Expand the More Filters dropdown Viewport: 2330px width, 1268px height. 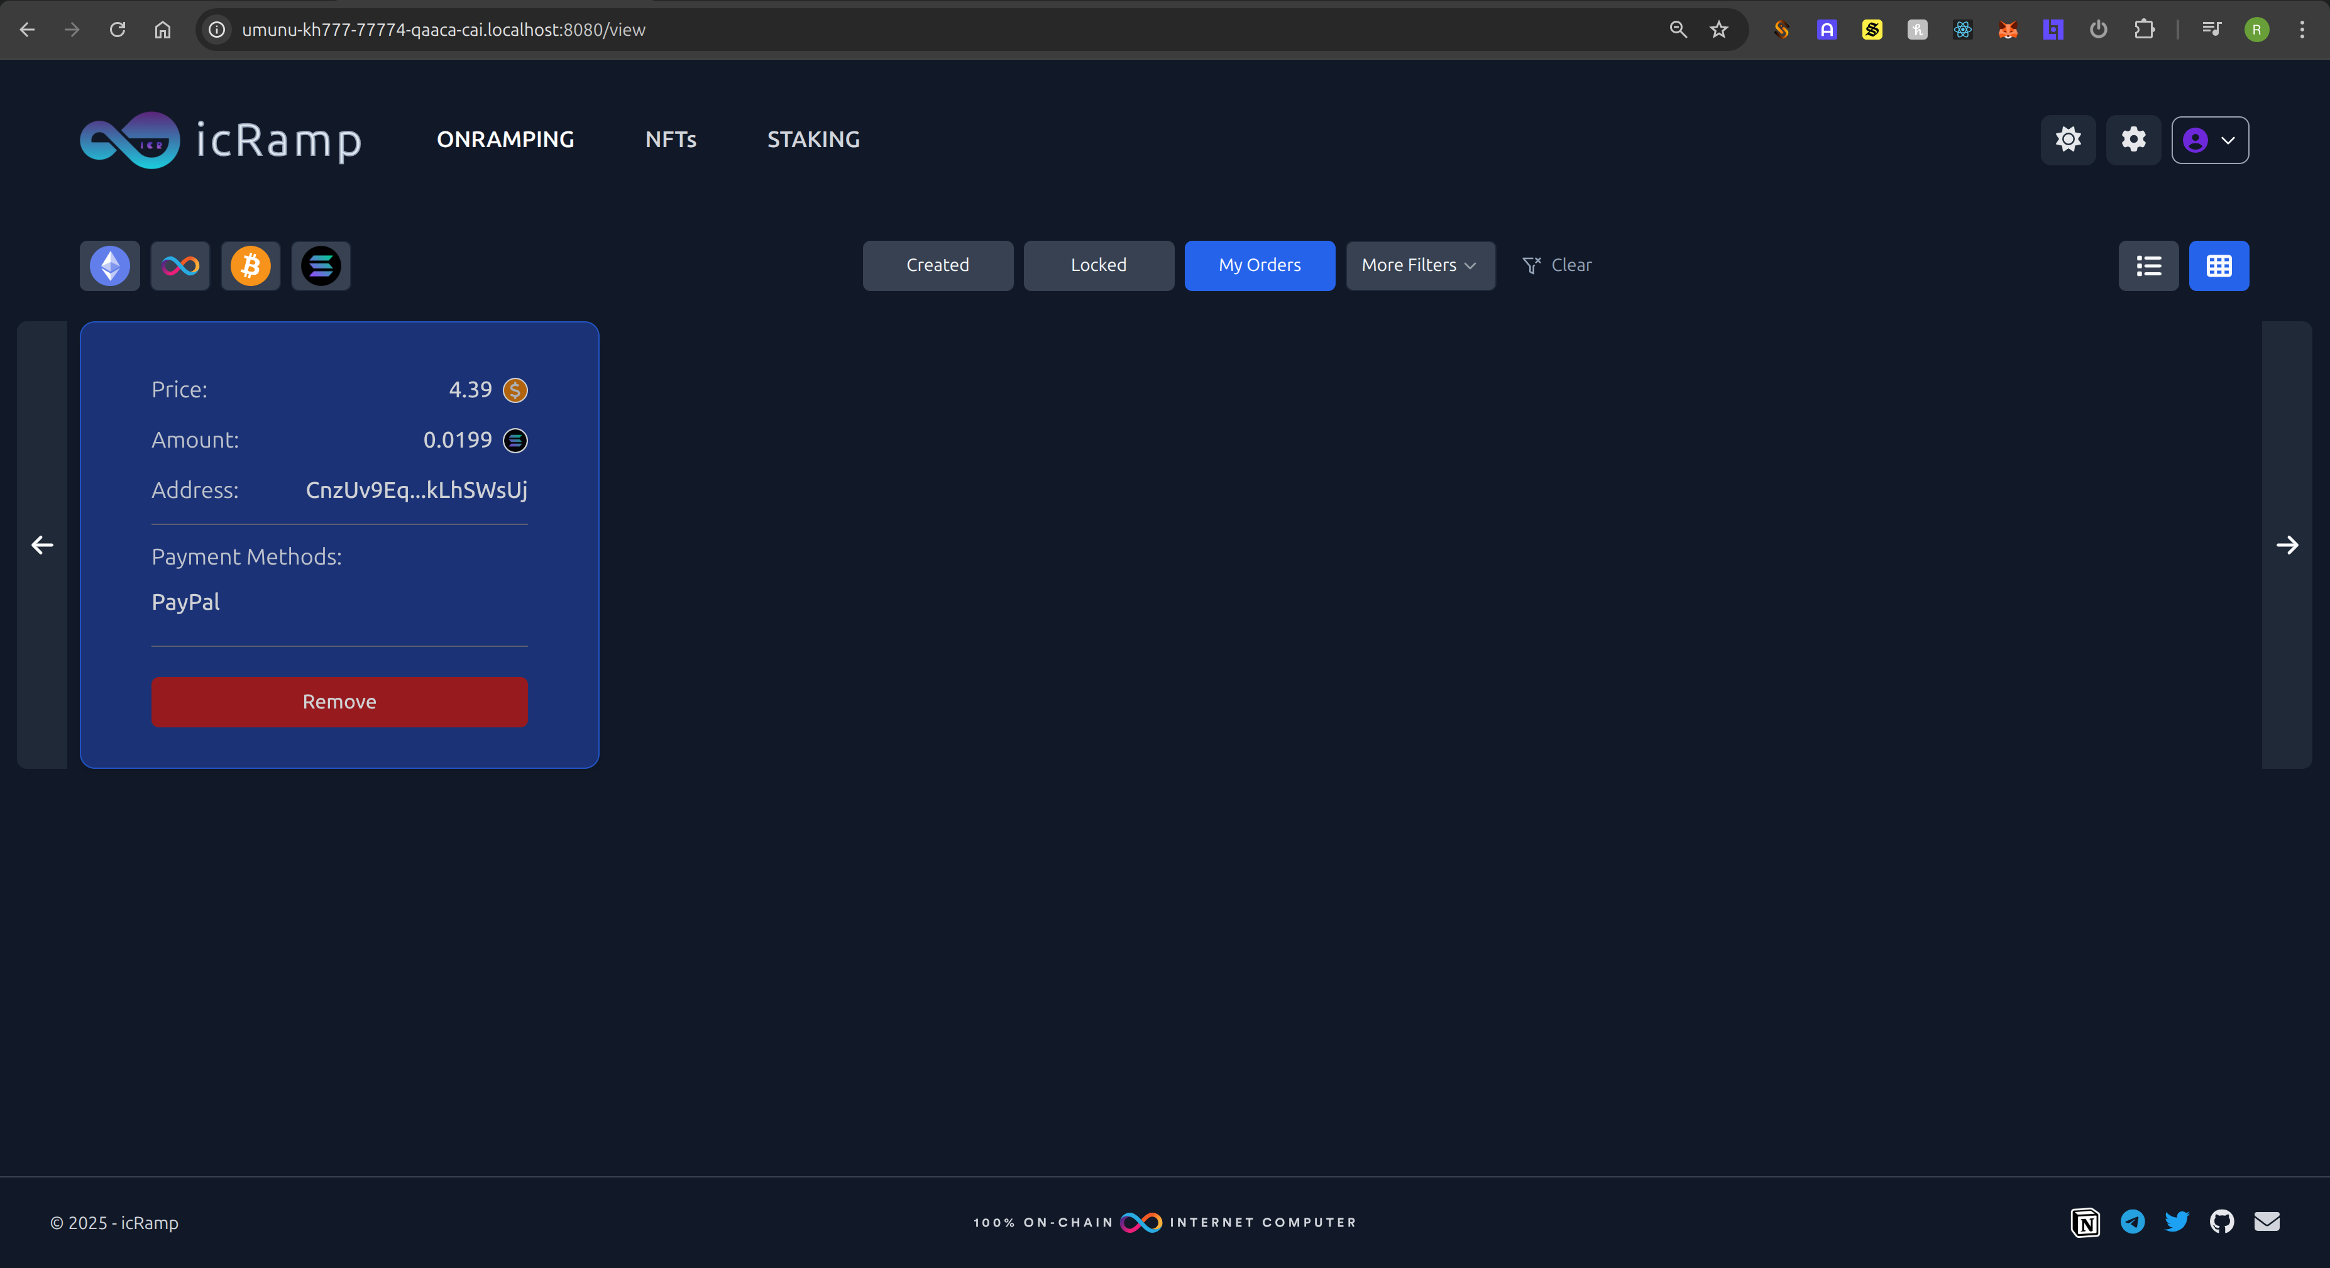coord(1420,265)
